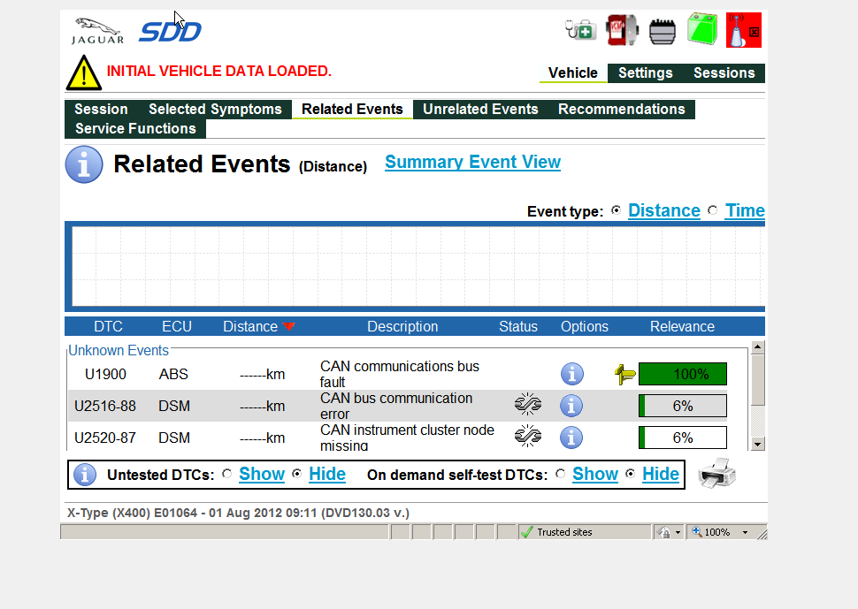Viewport: 858px width, 609px height.
Task: Click the green vehicle battery status icon
Action: coord(701,30)
